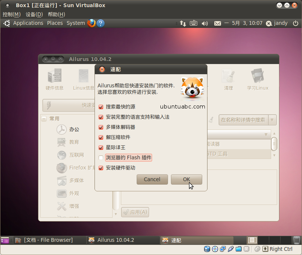The height and width of the screenshot is (255, 302).
Task: Click the power session icon
Action: click(296, 23)
